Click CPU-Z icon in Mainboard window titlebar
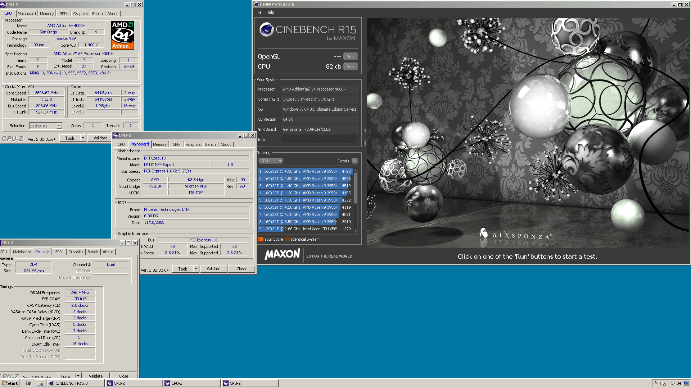 pos(116,135)
